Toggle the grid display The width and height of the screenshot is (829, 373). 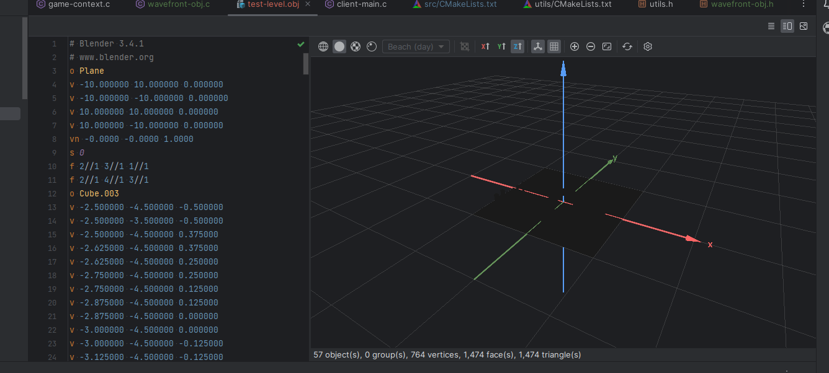[x=554, y=46]
